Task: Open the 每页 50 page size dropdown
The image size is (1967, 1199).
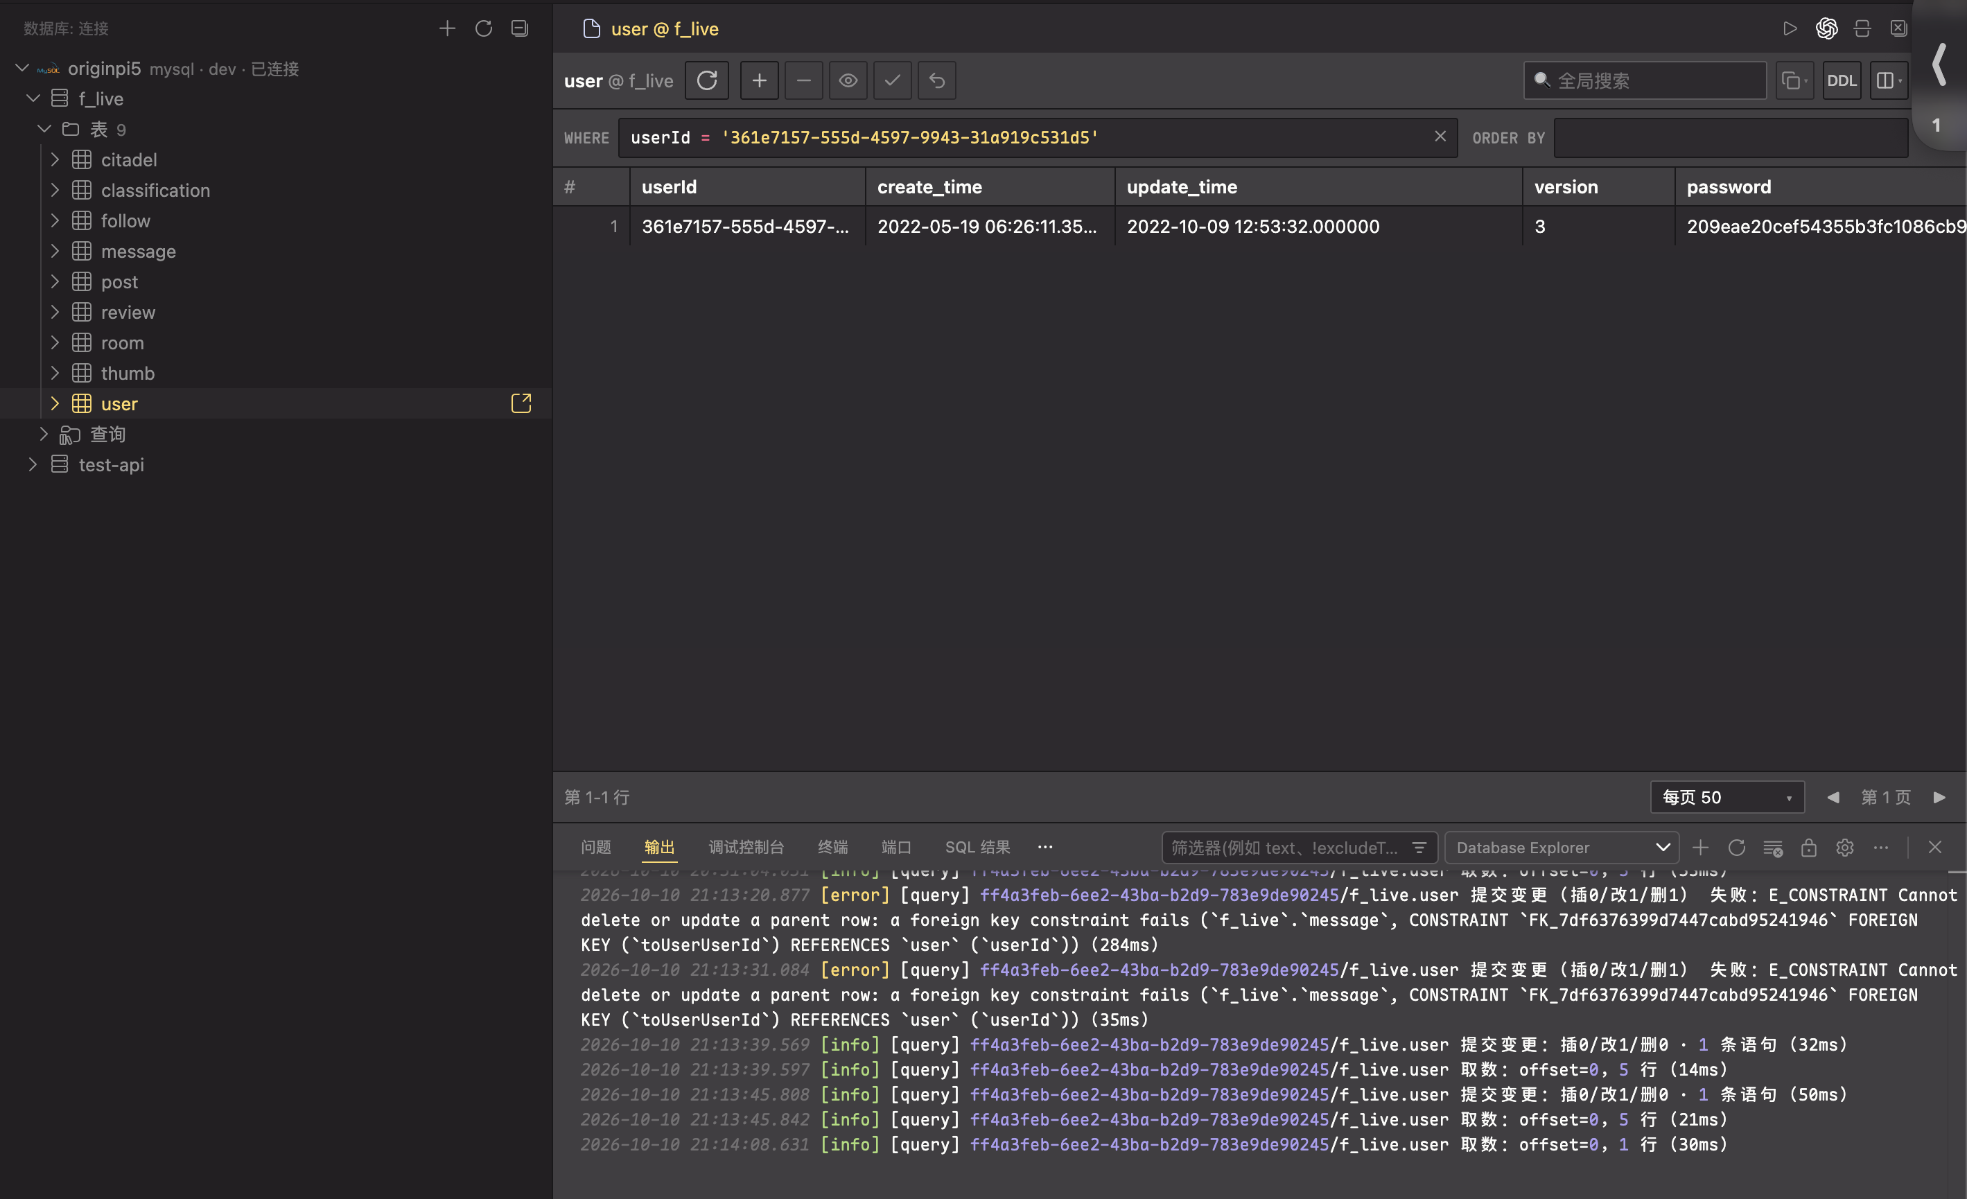Action: [x=1726, y=796]
